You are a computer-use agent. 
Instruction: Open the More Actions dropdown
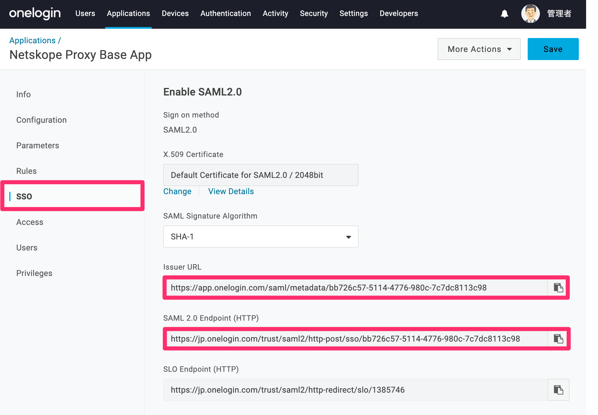(x=479, y=49)
